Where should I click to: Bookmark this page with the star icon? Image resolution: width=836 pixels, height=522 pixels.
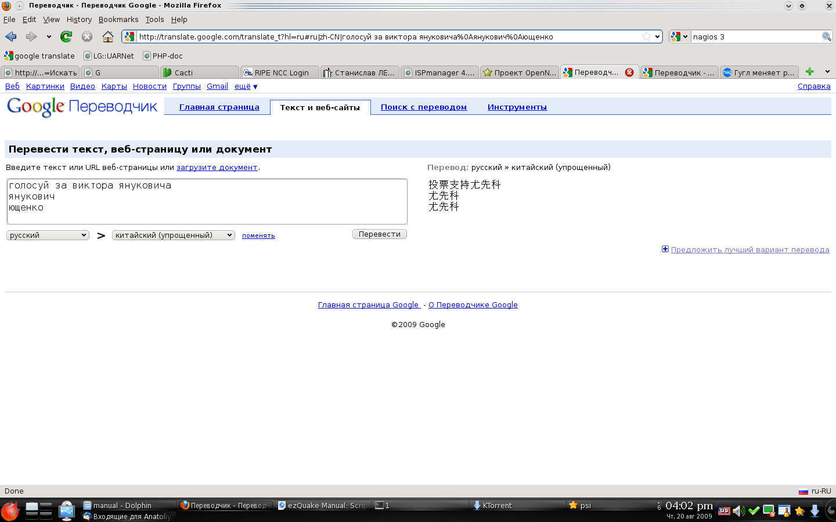tap(647, 37)
